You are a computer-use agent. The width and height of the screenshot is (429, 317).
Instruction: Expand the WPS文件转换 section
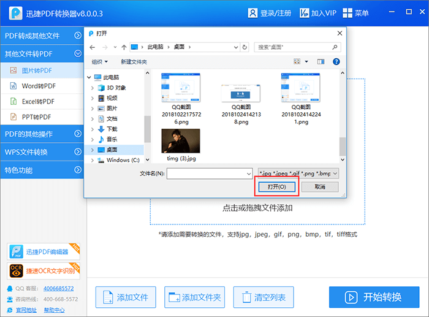pos(78,151)
